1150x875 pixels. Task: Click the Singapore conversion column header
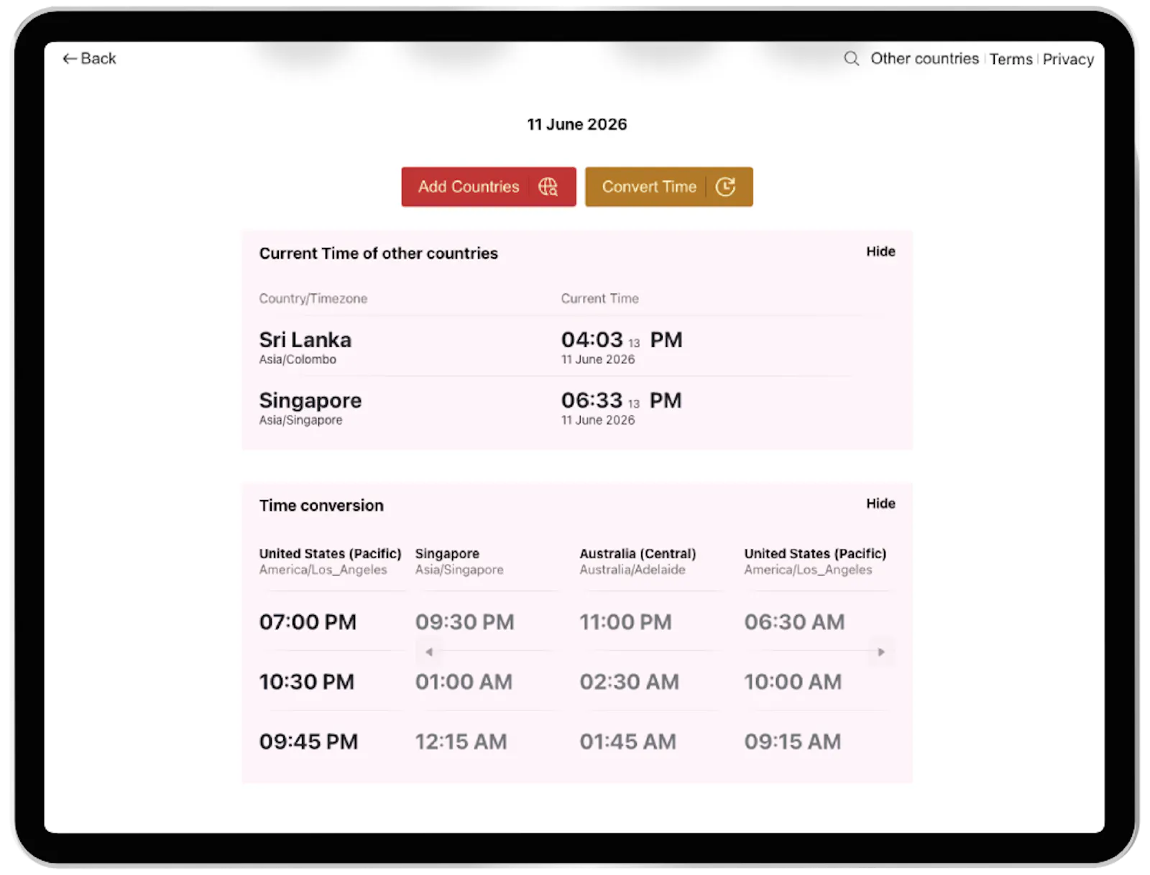pyautogui.click(x=447, y=554)
